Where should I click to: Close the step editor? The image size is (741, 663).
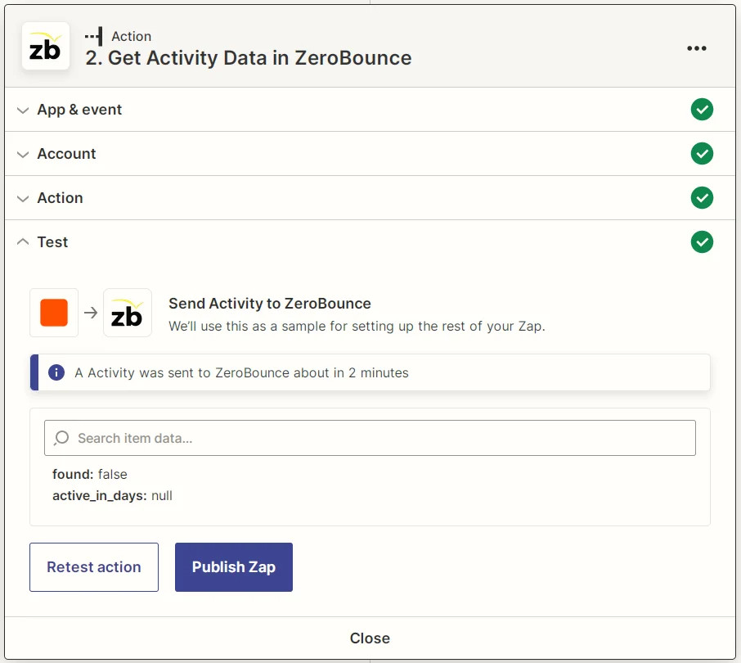pyautogui.click(x=370, y=638)
